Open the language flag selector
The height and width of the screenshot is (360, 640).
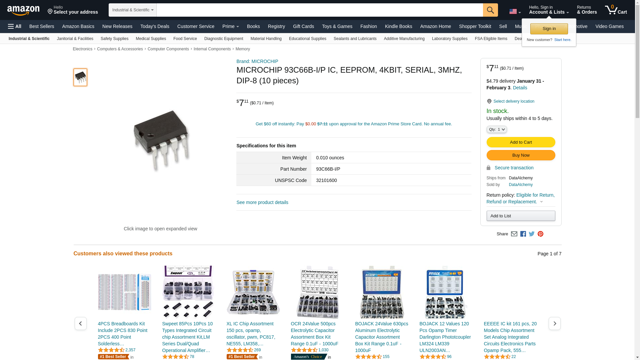click(515, 11)
